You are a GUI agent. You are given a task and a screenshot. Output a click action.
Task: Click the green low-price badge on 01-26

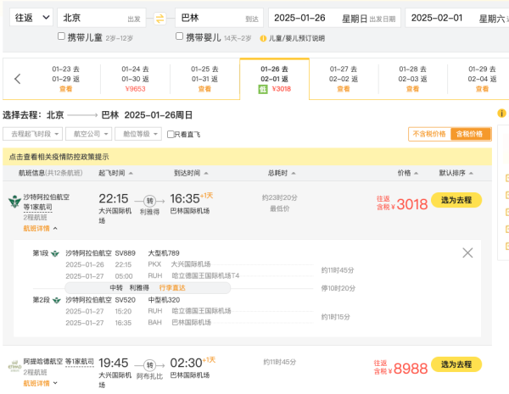(263, 89)
